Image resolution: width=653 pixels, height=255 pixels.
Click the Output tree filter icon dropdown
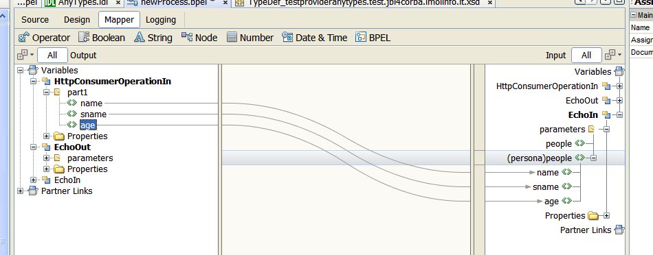click(25, 55)
